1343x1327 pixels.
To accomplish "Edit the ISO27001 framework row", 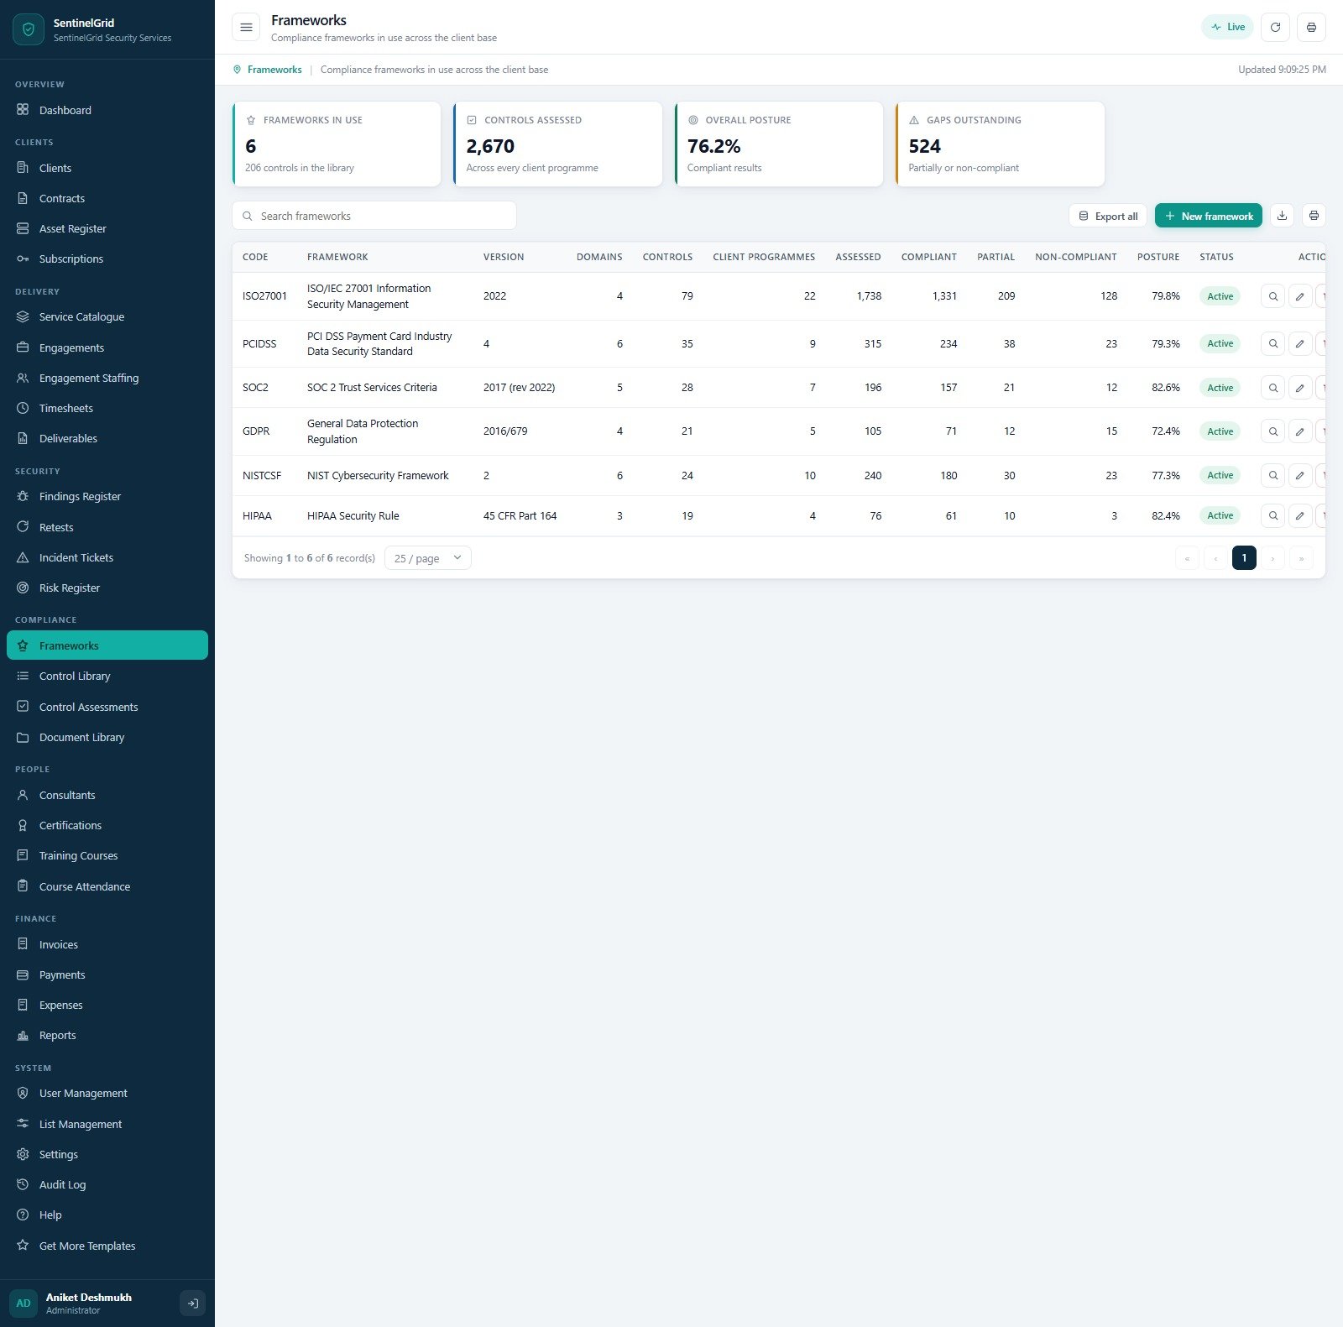I will [x=1299, y=296].
